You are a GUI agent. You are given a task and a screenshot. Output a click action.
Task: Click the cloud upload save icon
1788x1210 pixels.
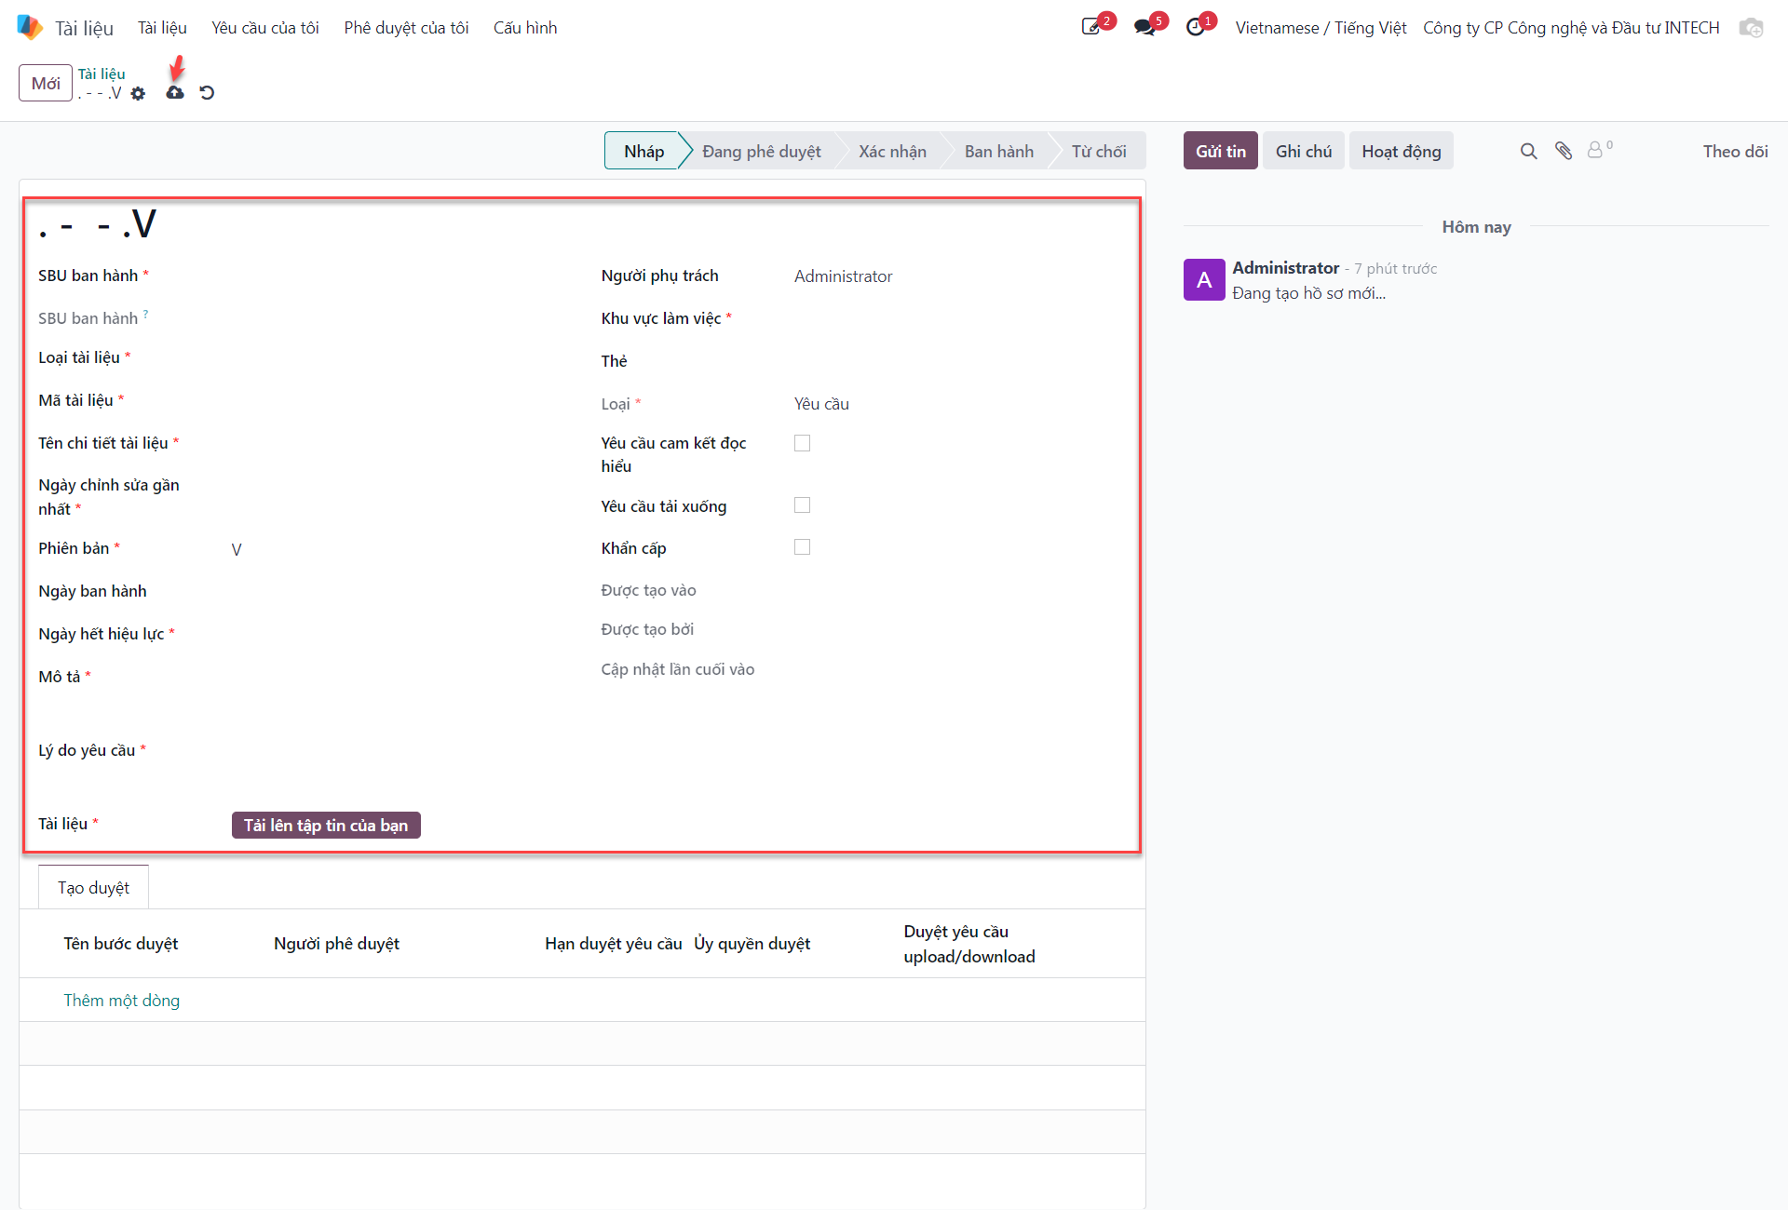click(175, 93)
